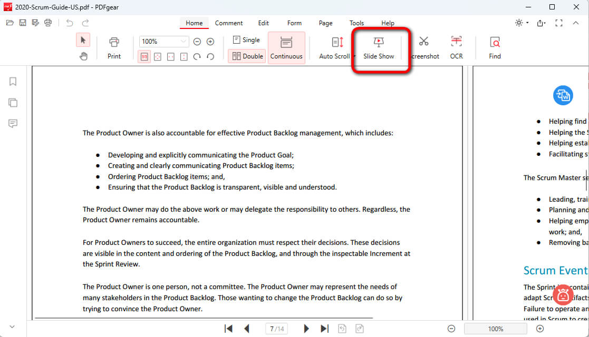
Task: Open the Tools tab
Action: [356, 23]
